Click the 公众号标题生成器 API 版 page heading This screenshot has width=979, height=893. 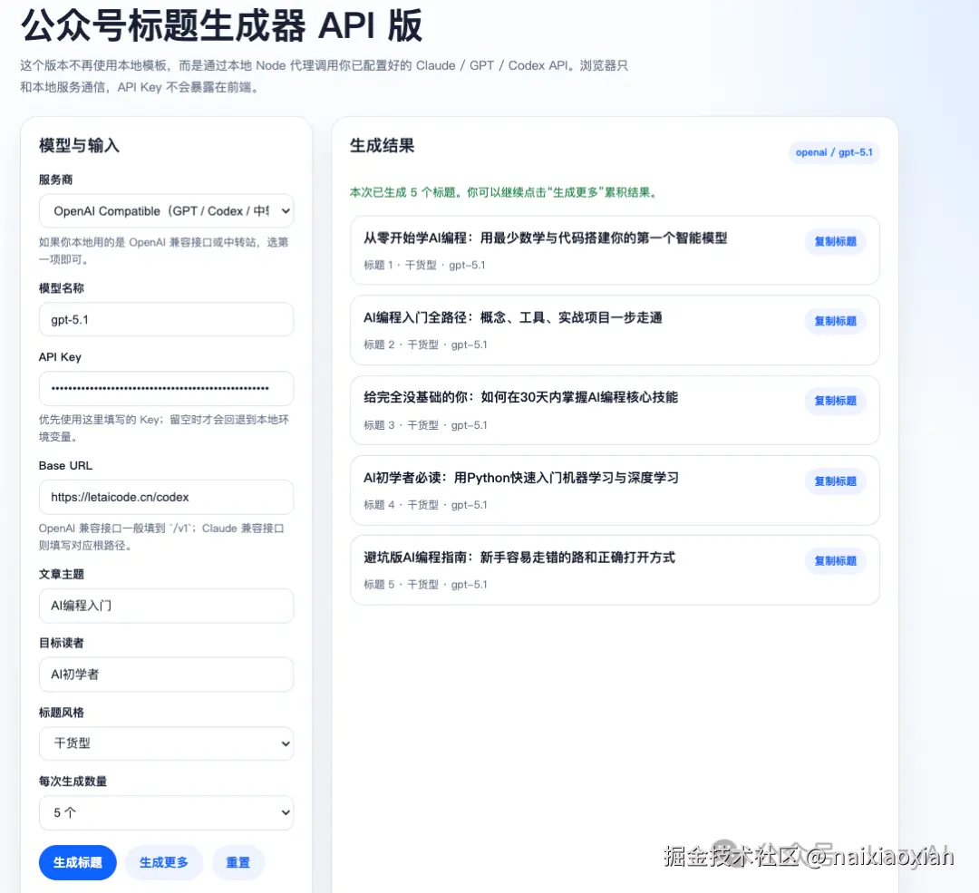point(218,27)
